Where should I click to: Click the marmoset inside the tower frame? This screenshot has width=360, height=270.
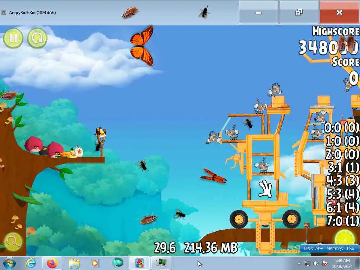click(x=262, y=165)
